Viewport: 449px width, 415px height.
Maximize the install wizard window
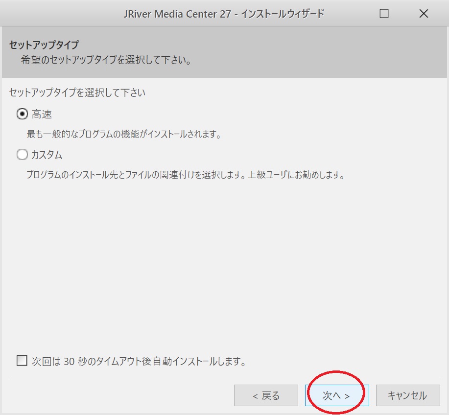(x=384, y=13)
